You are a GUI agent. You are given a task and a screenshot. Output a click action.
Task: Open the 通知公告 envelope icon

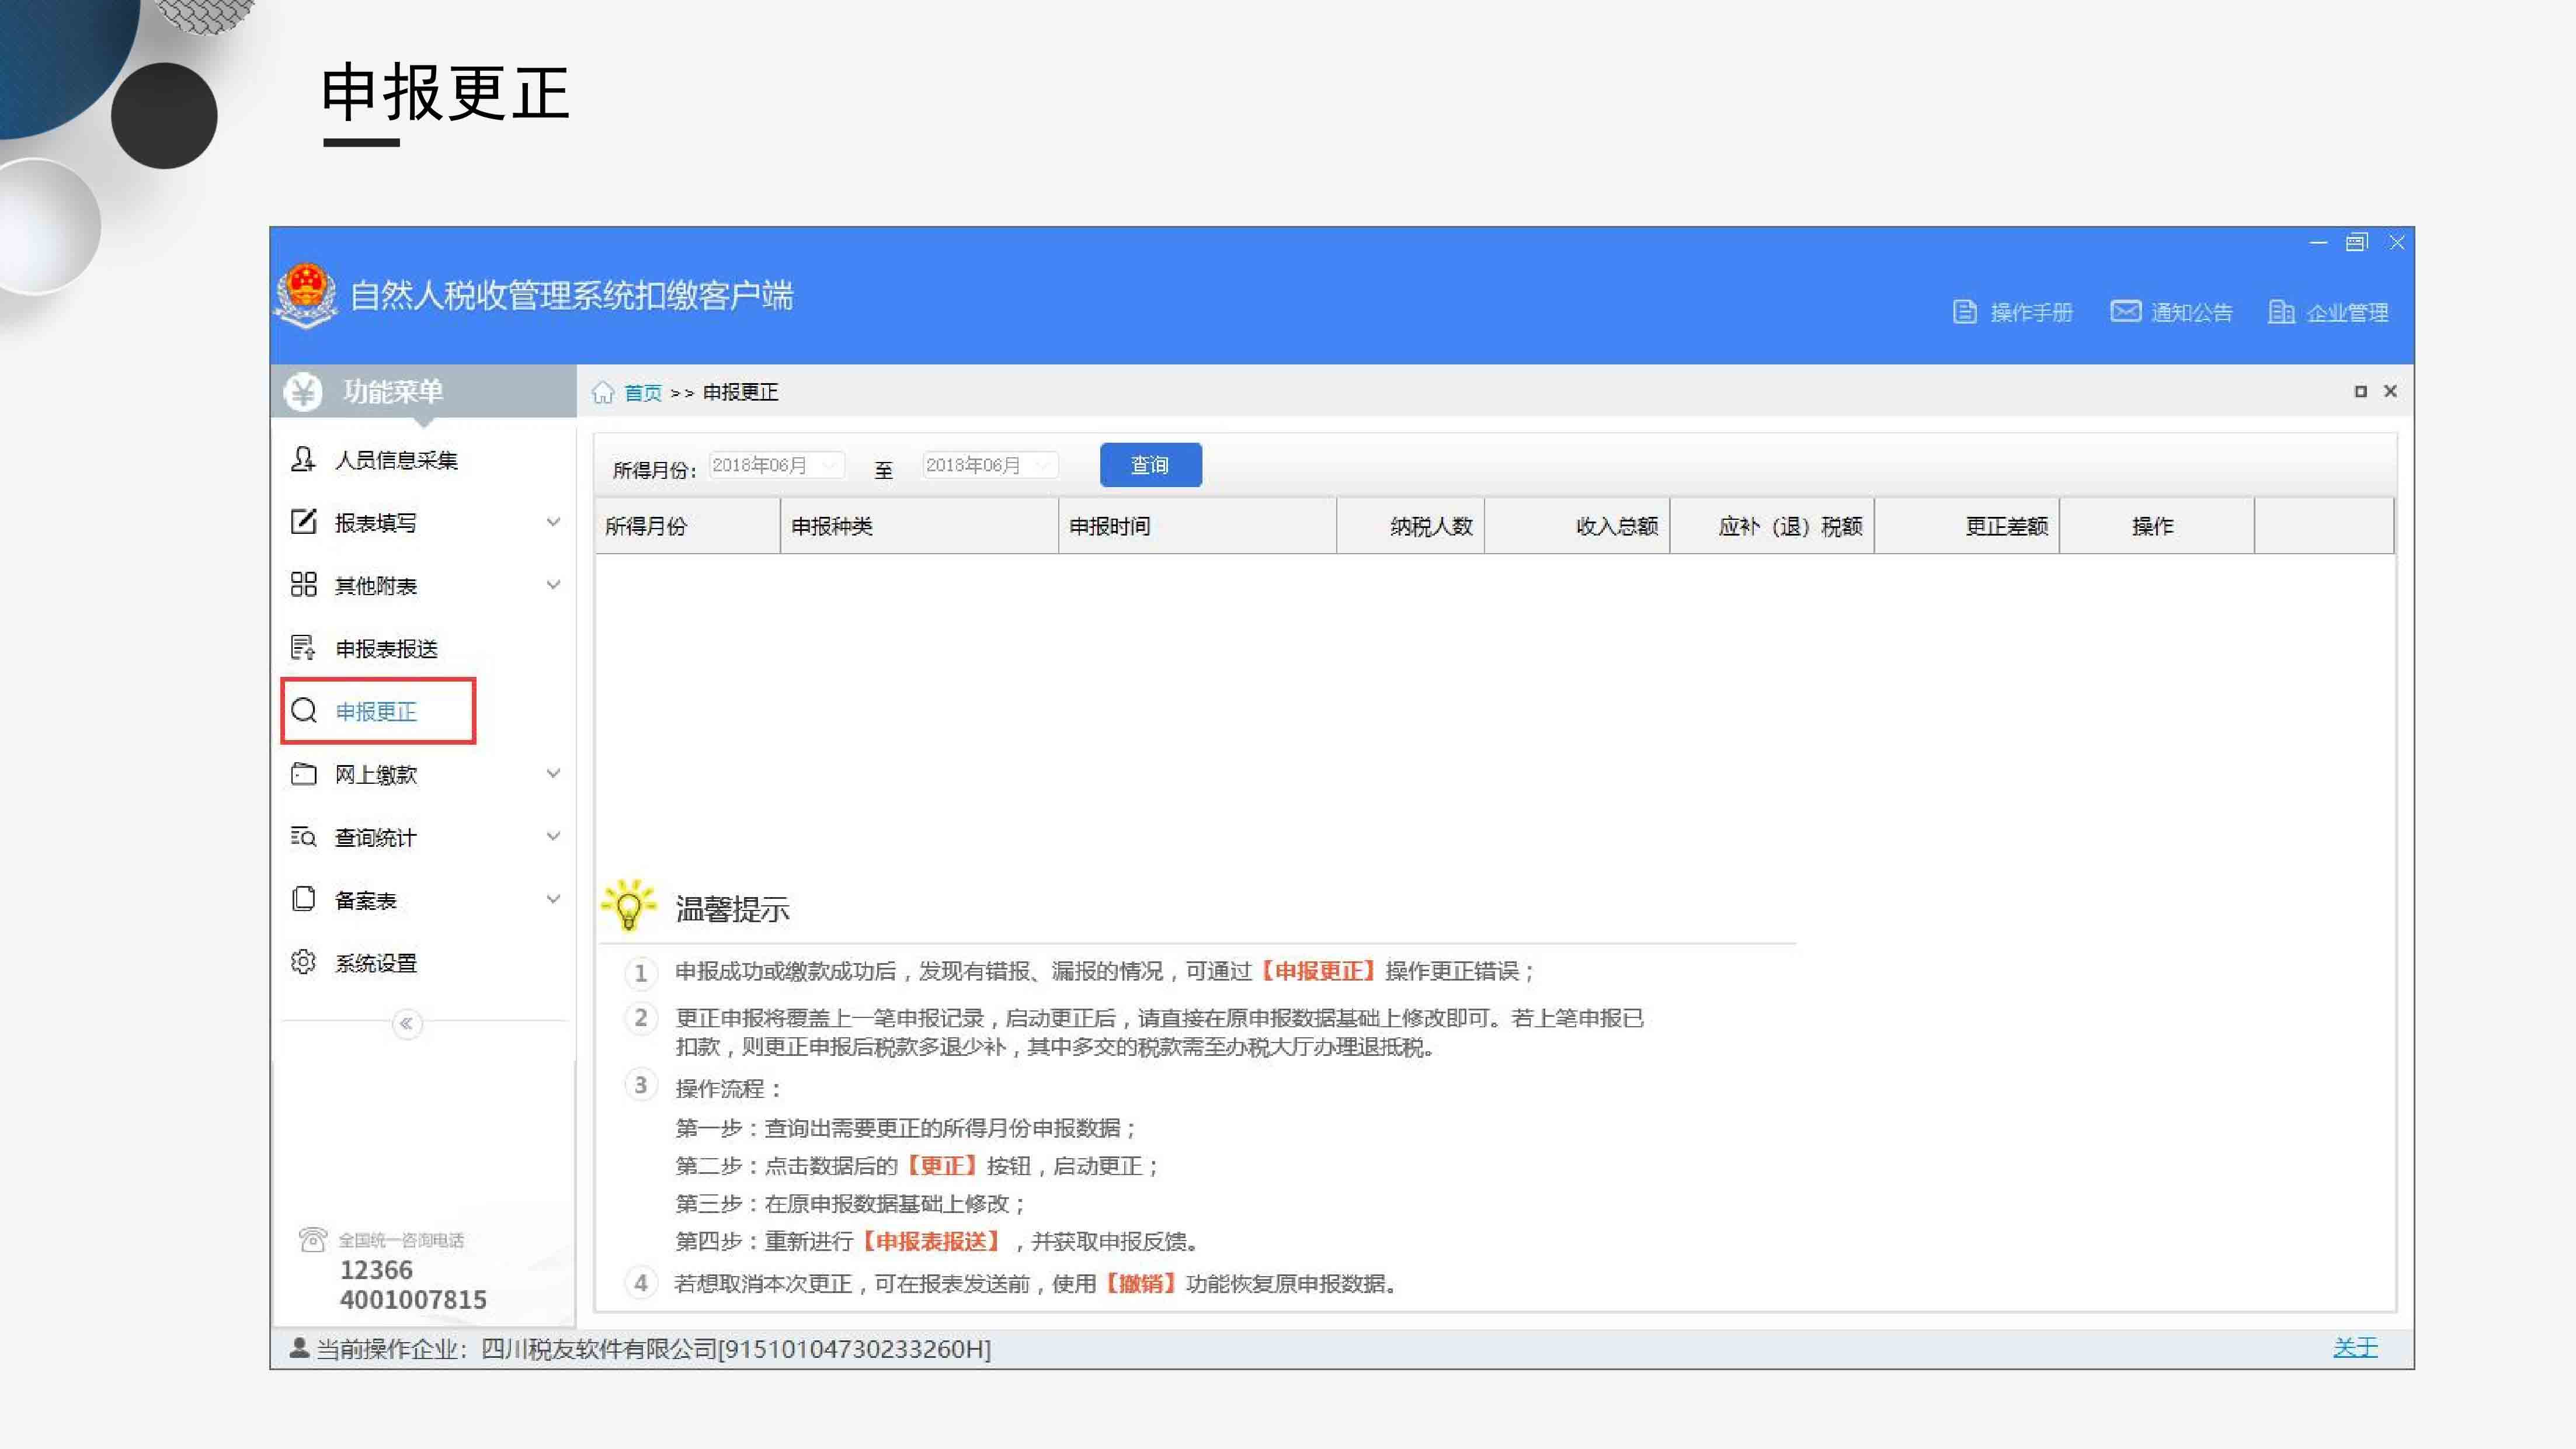[2125, 312]
